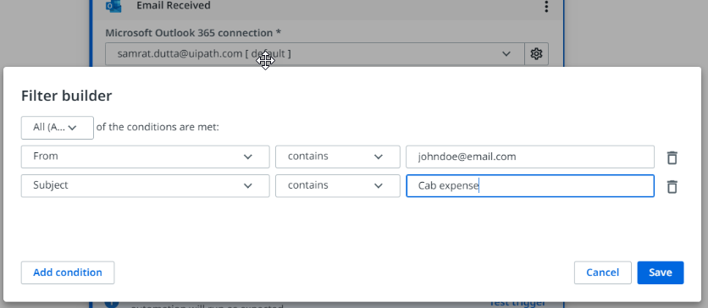Click the Cab expense value field

530,186
